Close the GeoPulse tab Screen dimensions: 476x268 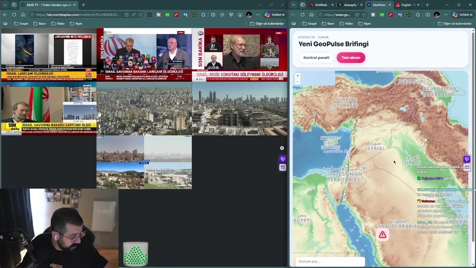(x=390, y=5)
